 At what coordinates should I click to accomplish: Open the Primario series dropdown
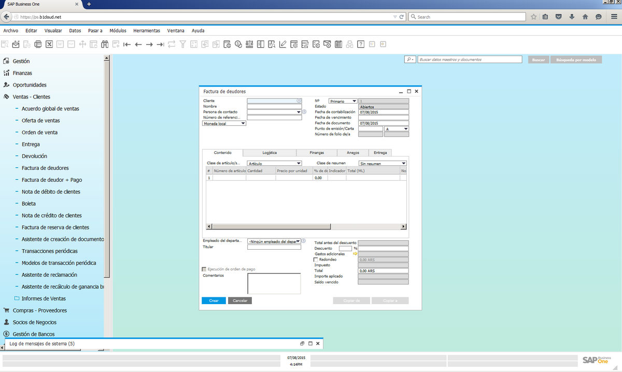pos(354,102)
